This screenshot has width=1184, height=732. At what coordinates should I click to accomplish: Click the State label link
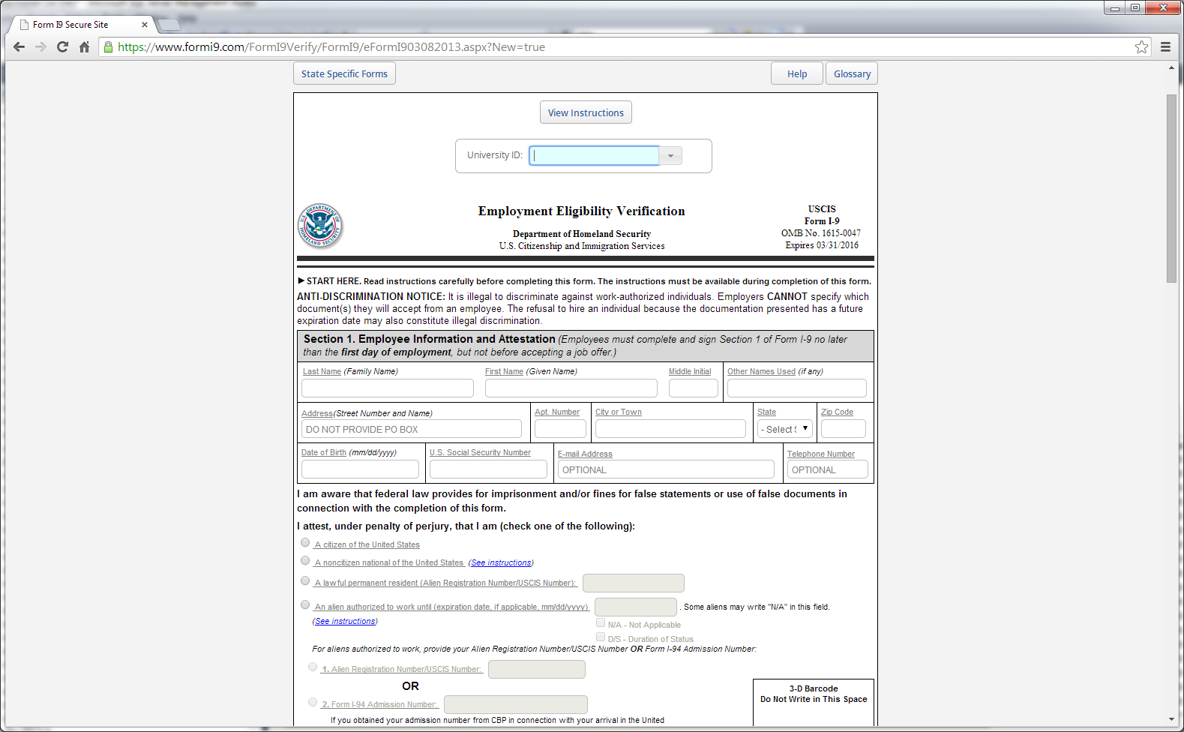click(766, 412)
